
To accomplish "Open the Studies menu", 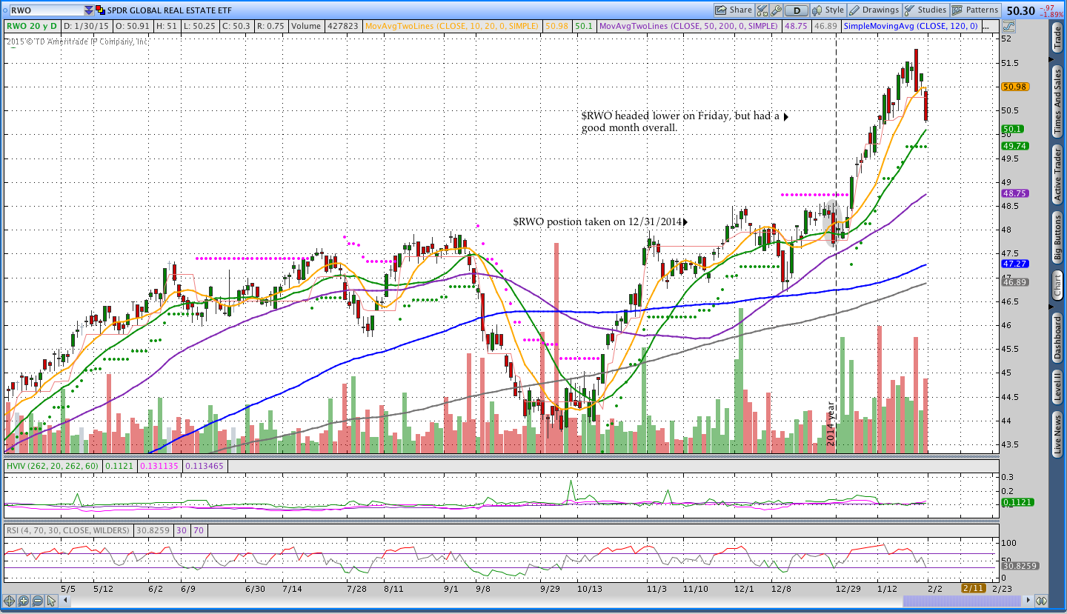I will [x=925, y=10].
